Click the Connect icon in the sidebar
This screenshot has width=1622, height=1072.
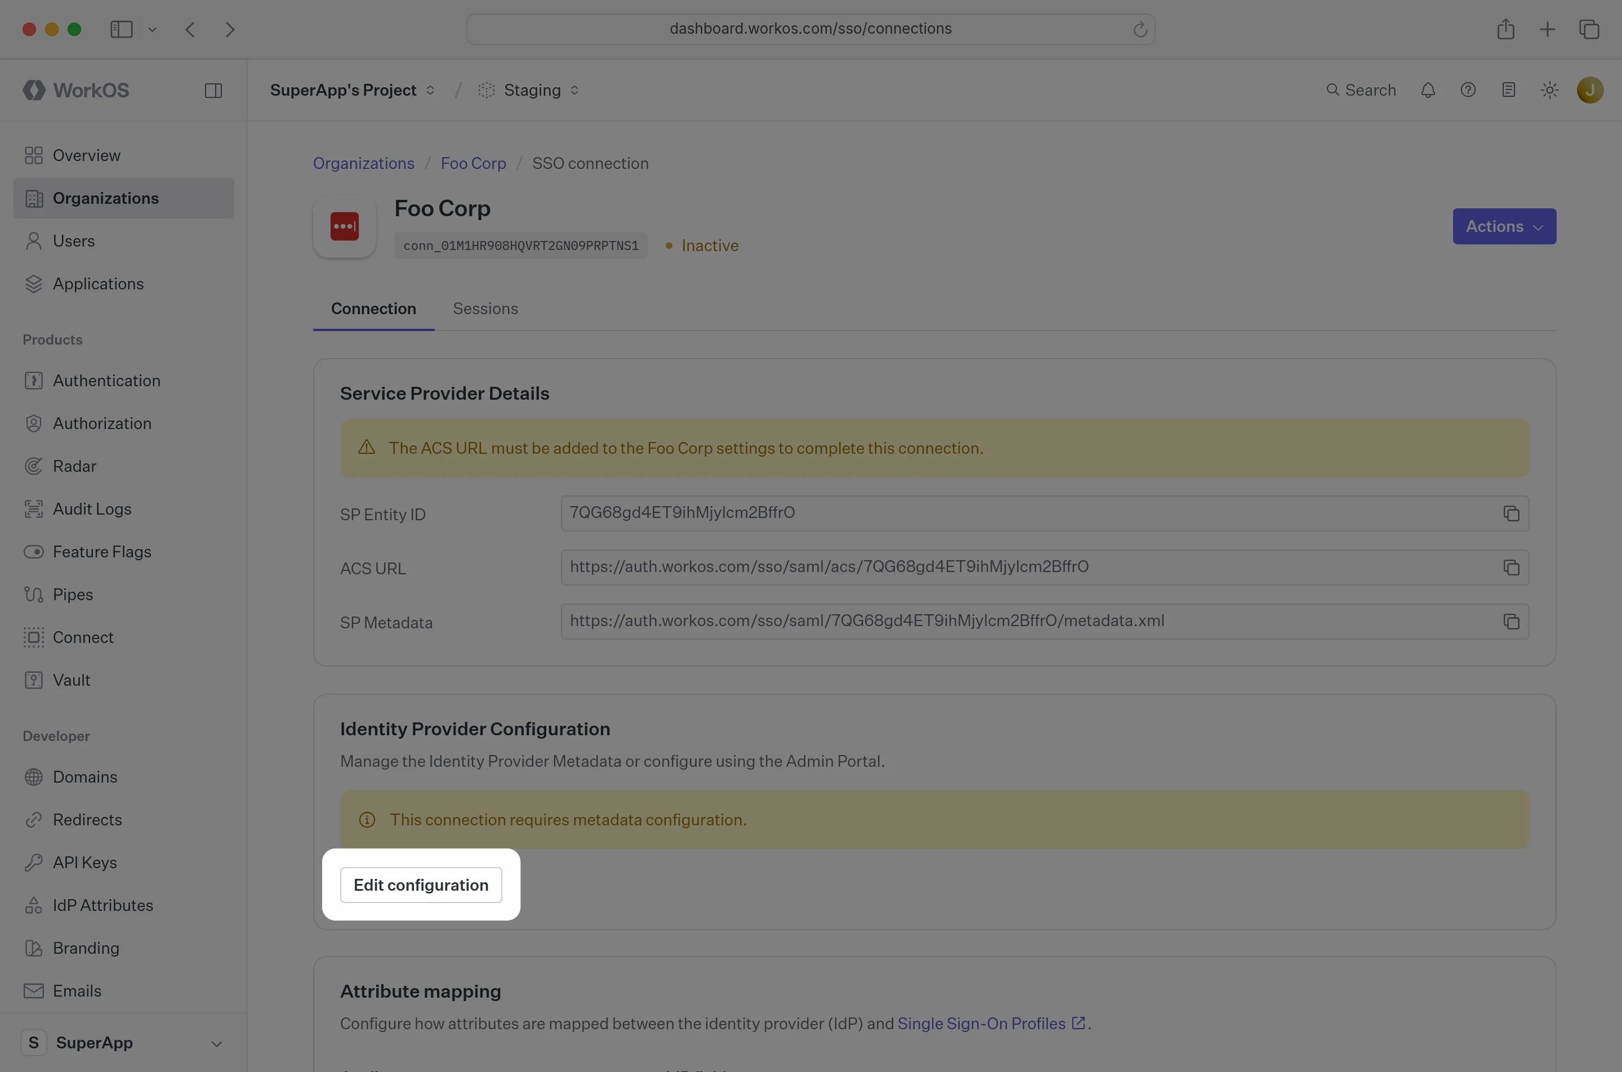point(33,637)
